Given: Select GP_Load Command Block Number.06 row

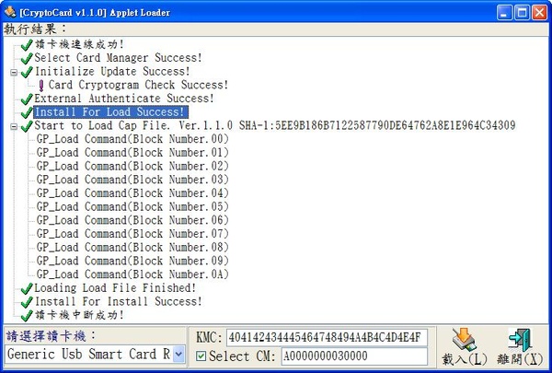Looking at the screenshot, I should tap(132, 220).
